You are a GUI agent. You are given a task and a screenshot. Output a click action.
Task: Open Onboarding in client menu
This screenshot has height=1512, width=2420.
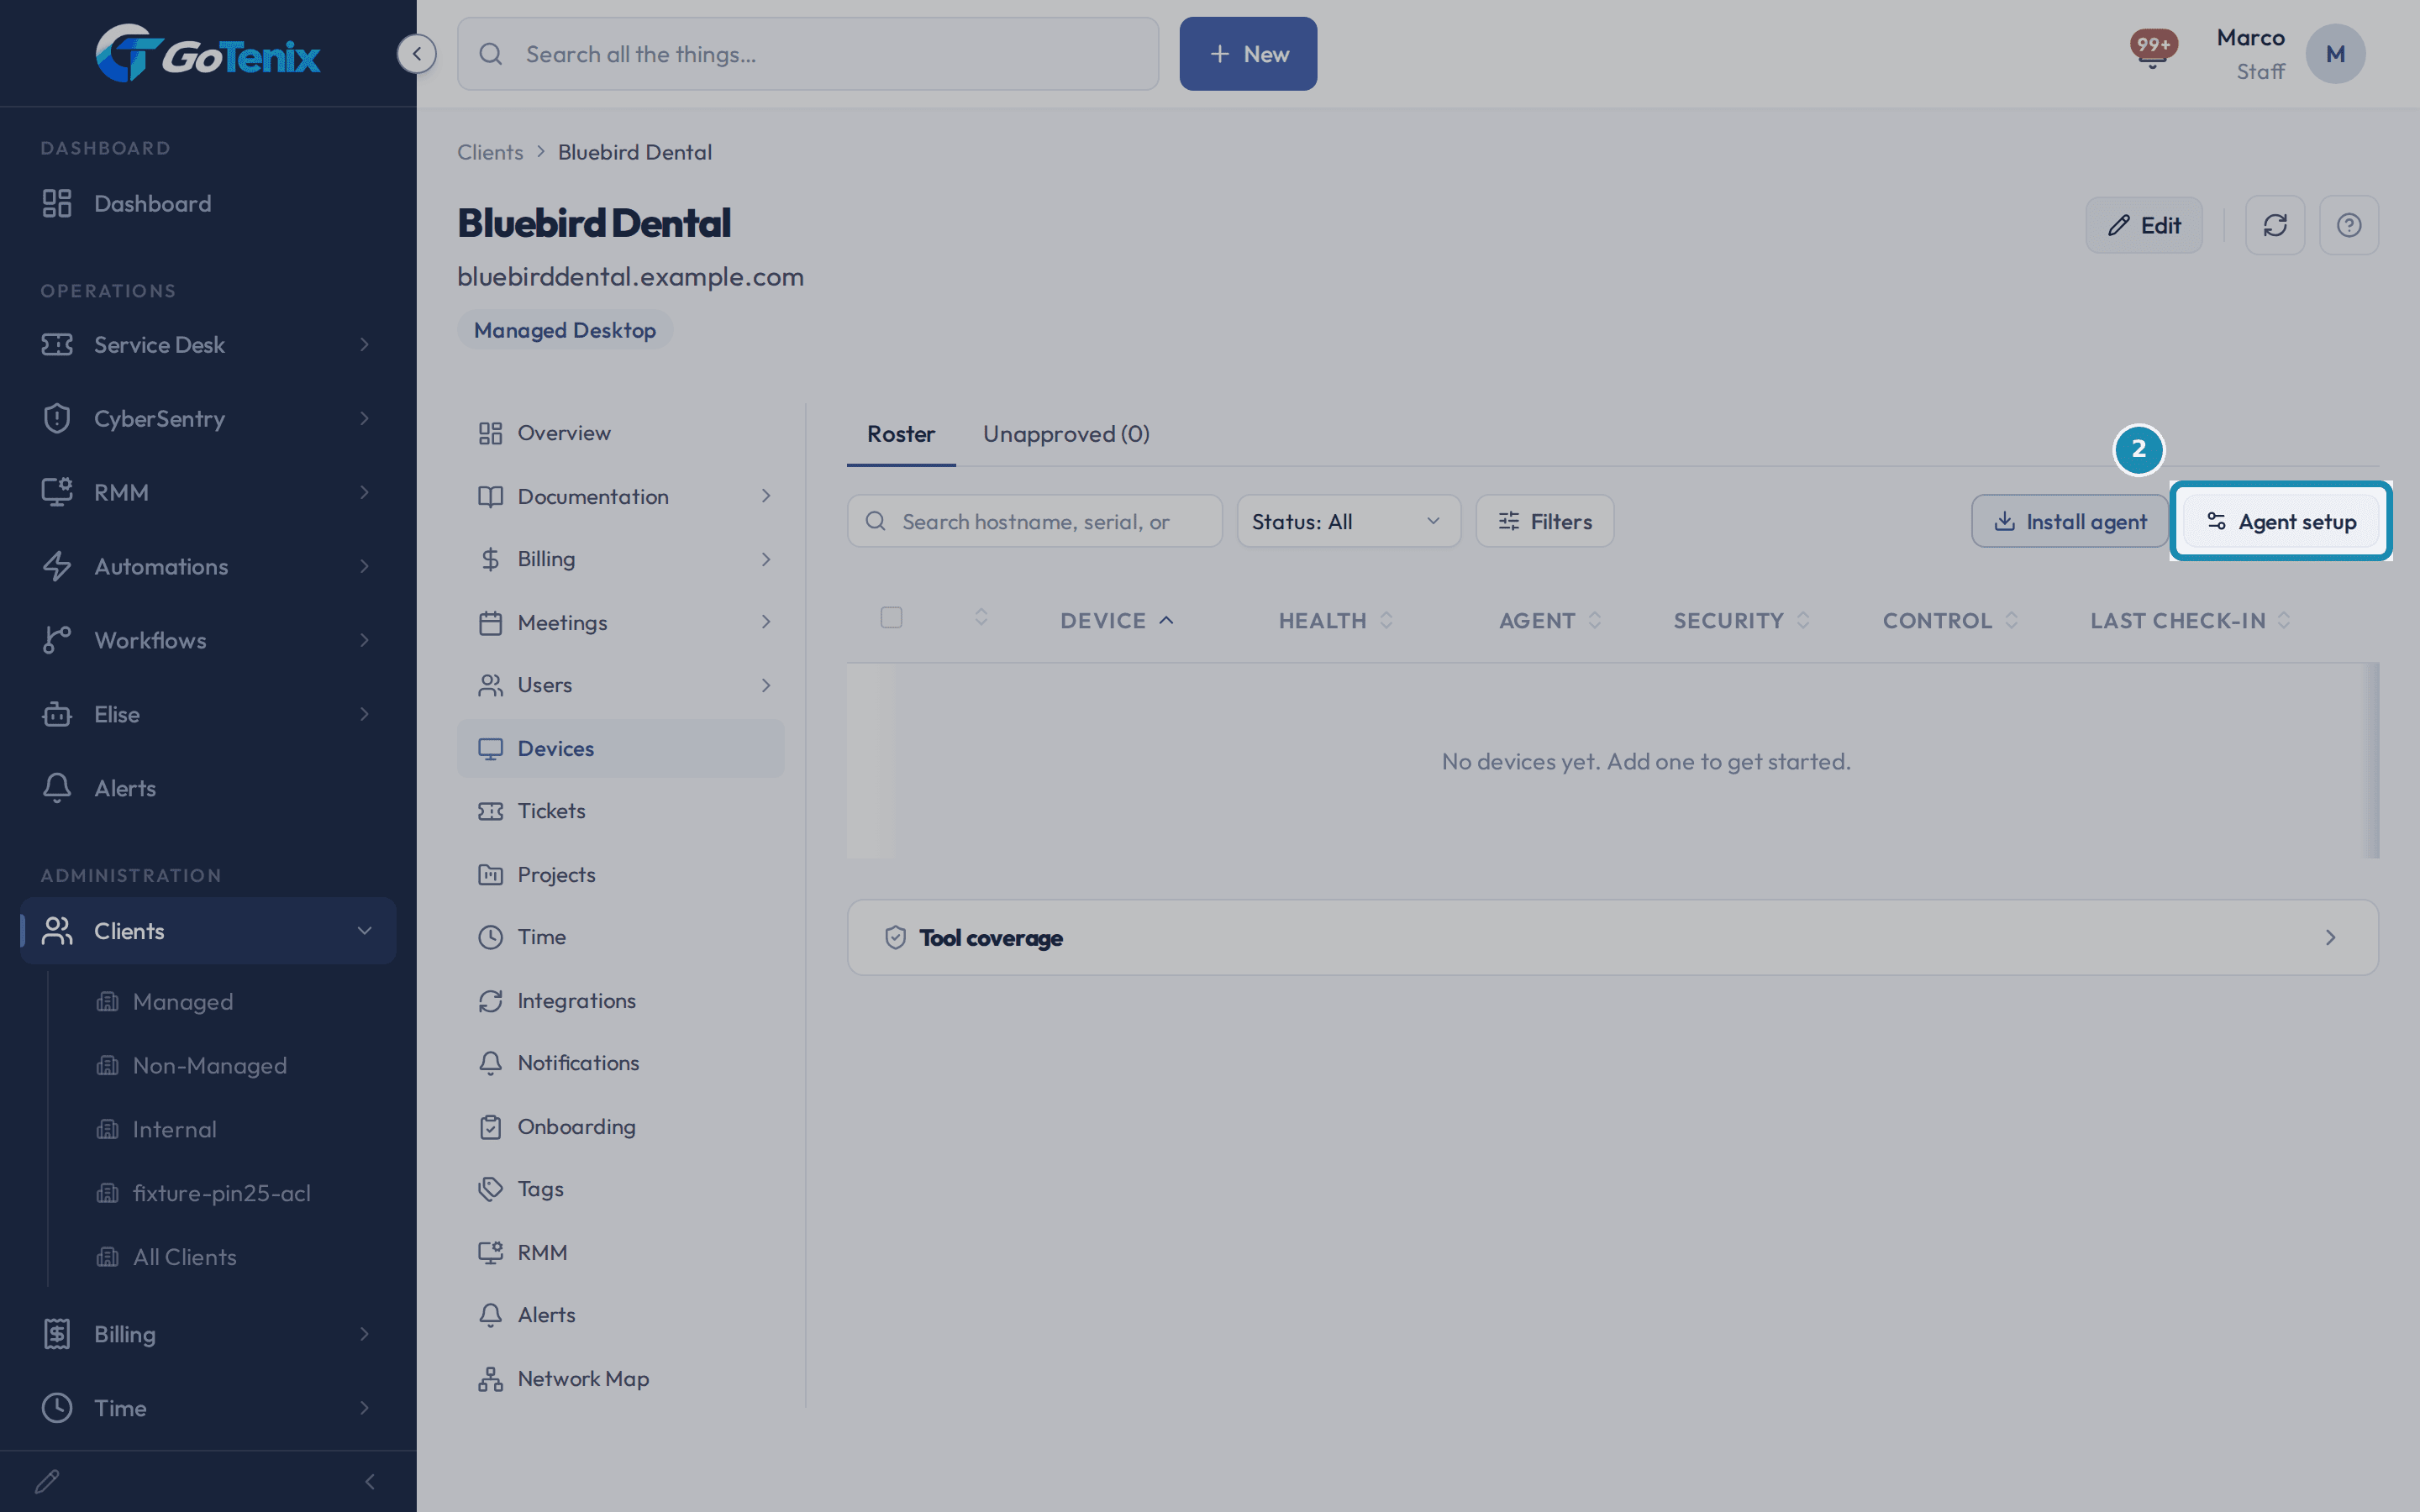point(620,1126)
